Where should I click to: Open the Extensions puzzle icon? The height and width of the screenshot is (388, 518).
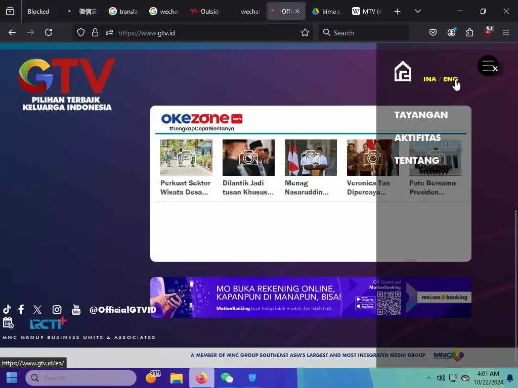tap(469, 32)
